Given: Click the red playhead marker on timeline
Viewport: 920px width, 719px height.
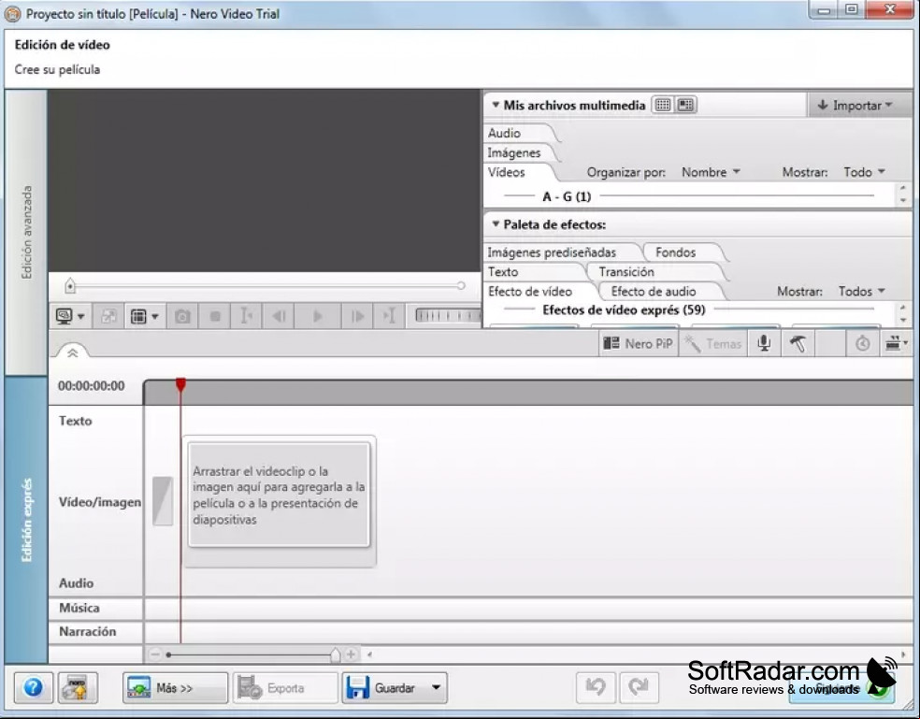Looking at the screenshot, I should click(180, 384).
